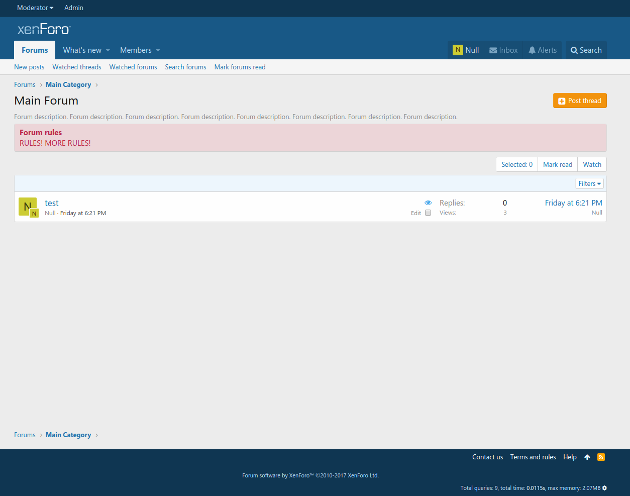630x496 pixels.
Task: Click the Null thread author name under test
Action: pos(50,213)
